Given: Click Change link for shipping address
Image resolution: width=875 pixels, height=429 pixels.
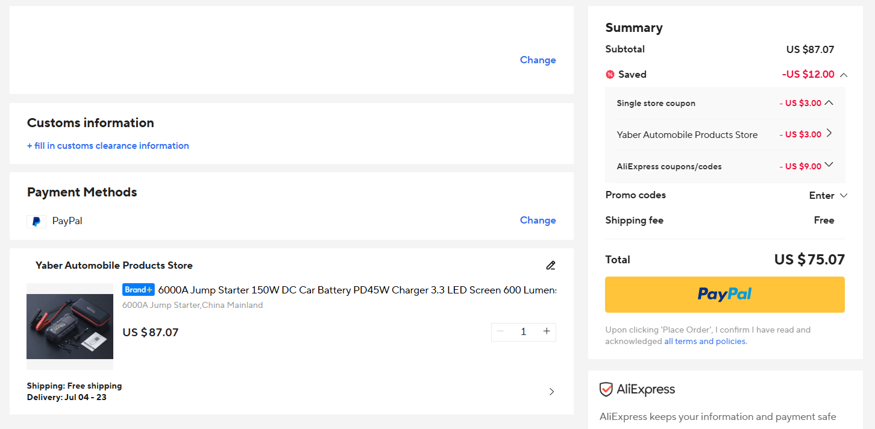Looking at the screenshot, I should (x=538, y=60).
